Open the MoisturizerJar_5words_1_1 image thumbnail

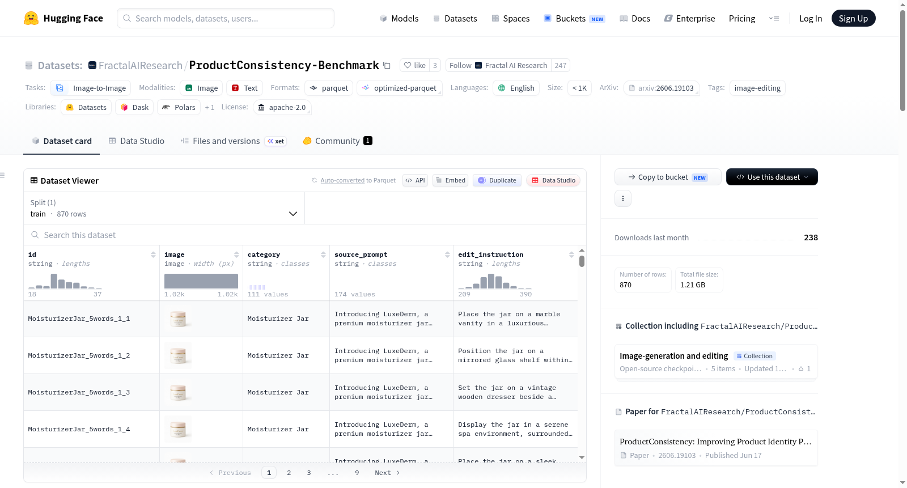[178, 319]
